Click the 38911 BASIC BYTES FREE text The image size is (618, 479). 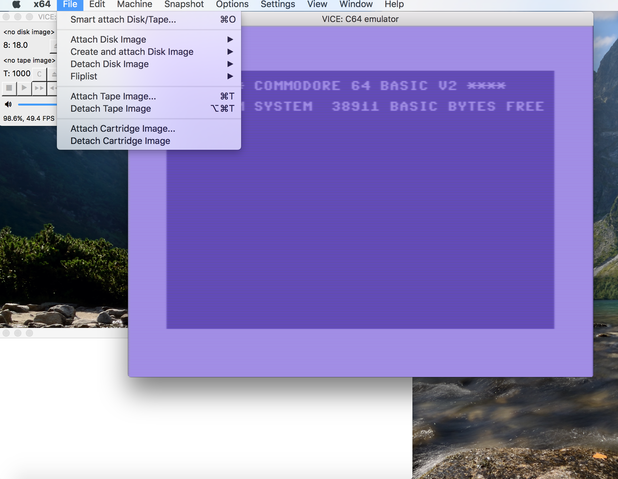click(x=438, y=107)
